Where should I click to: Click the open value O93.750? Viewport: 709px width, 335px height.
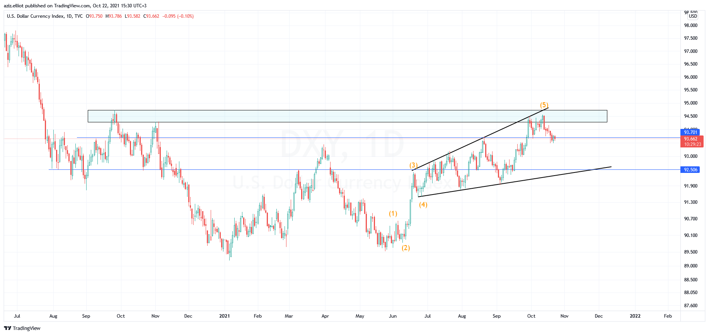tap(94, 16)
